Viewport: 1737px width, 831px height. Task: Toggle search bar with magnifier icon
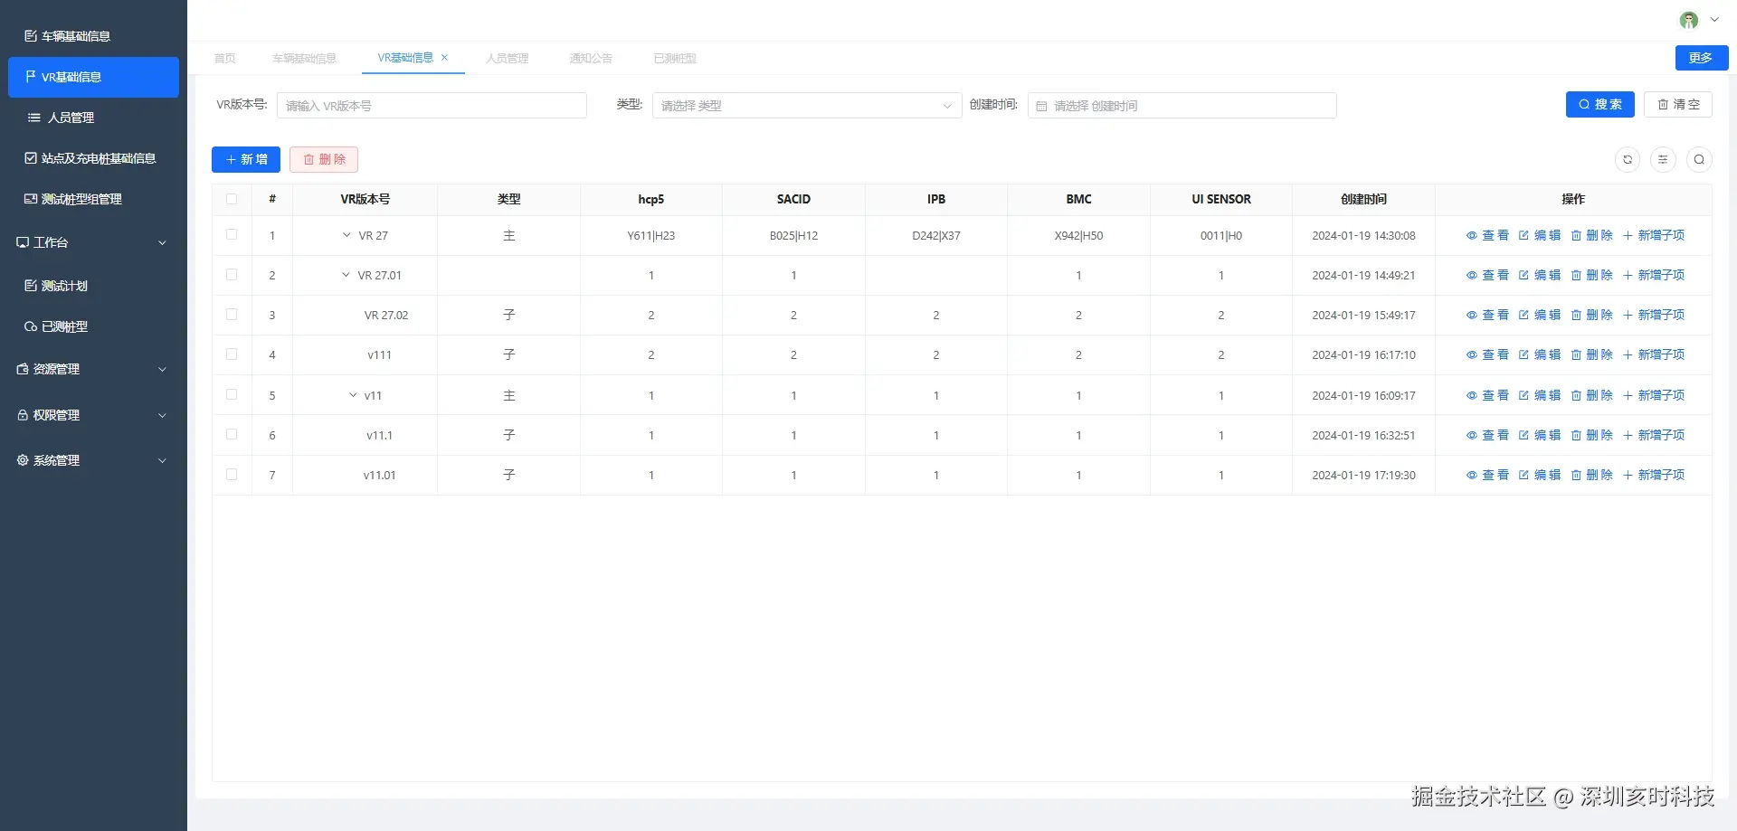point(1699,160)
